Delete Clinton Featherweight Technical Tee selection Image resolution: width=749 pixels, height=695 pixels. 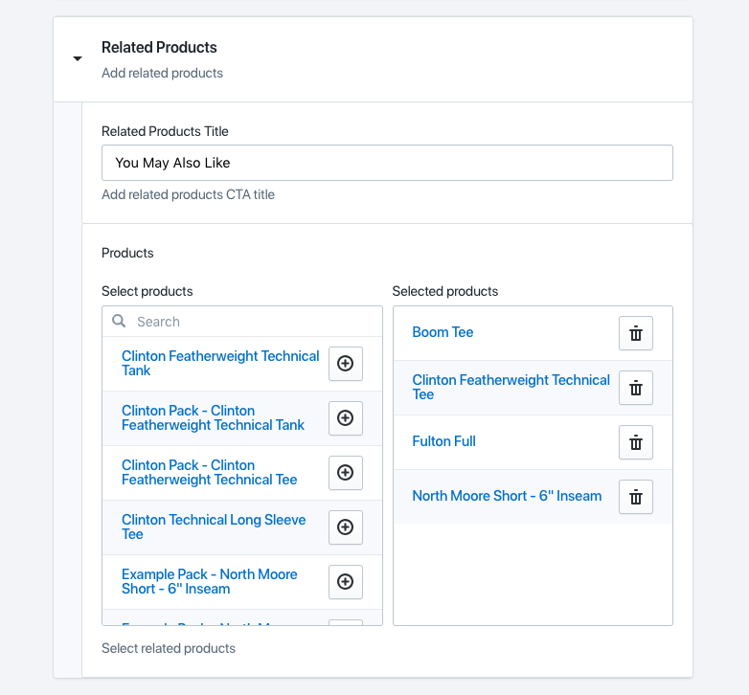pos(635,388)
